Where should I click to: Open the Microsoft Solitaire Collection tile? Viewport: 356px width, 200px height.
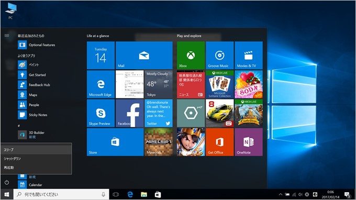(219, 84)
